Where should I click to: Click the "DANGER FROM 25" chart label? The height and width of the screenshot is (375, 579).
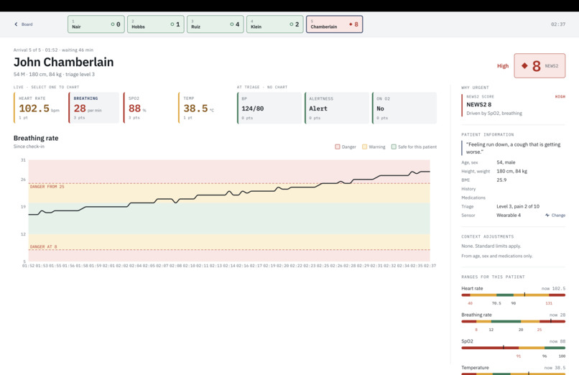tap(47, 187)
